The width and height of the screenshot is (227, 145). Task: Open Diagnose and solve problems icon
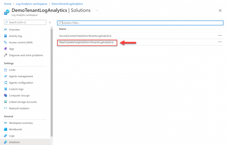pyautogui.click(x=6, y=55)
